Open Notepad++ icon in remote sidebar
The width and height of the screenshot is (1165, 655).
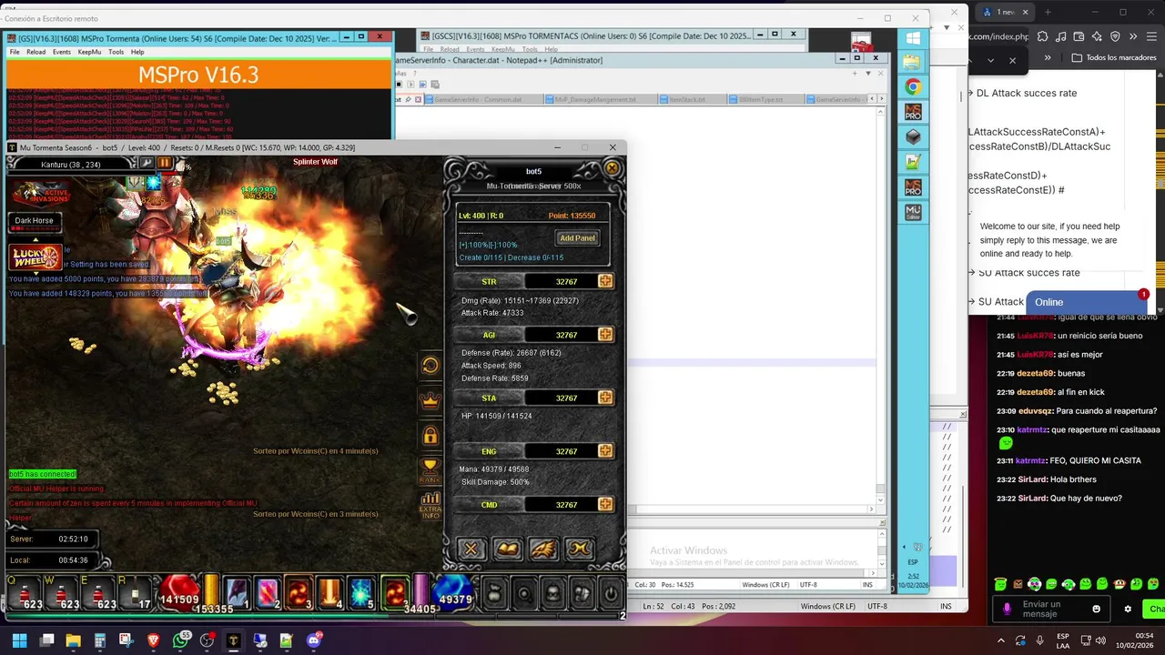[x=912, y=162]
